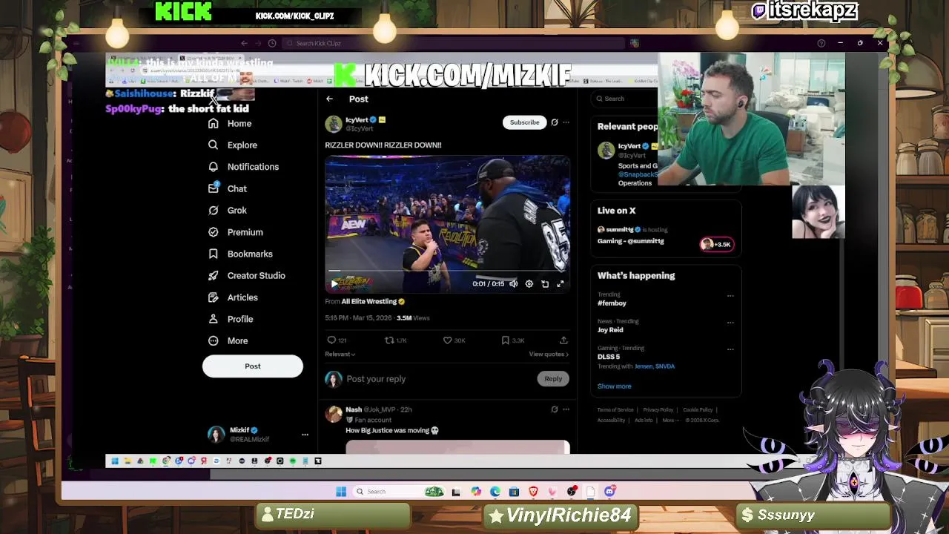Open Home in the X sidebar
The width and height of the screenshot is (949, 534).
(x=230, y=124)
